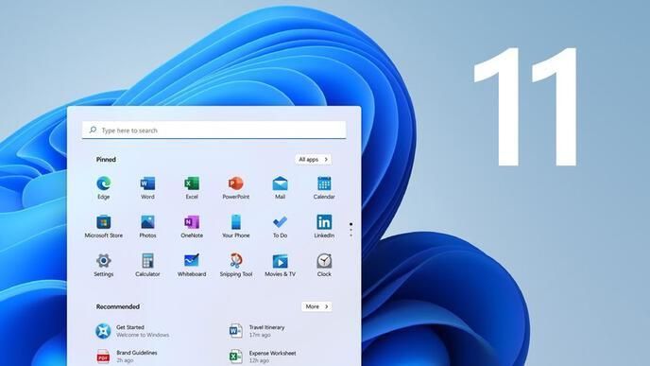
Task: Switch pinned page using the dots indicator
Action: pos(351,230)
